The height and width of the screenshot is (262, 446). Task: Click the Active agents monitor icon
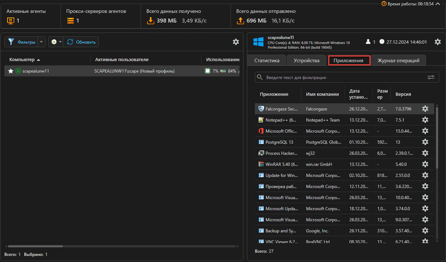coord(10,21)
